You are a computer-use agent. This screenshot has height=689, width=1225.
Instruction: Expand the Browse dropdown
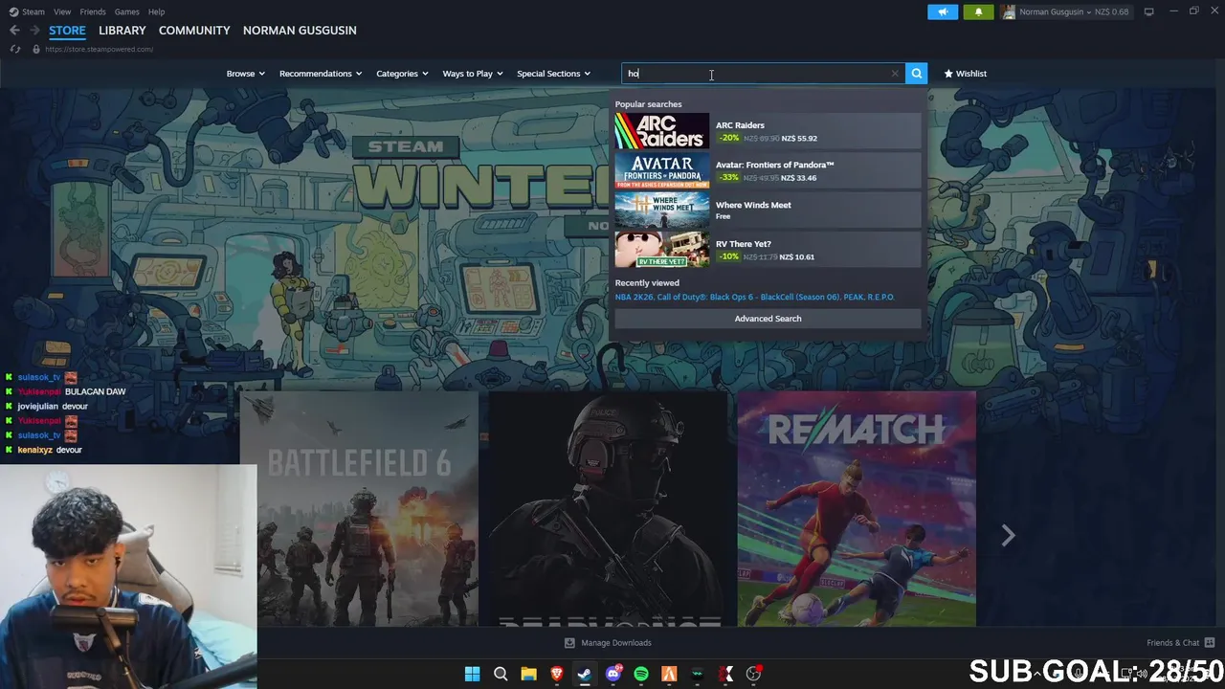pos(245,74)
